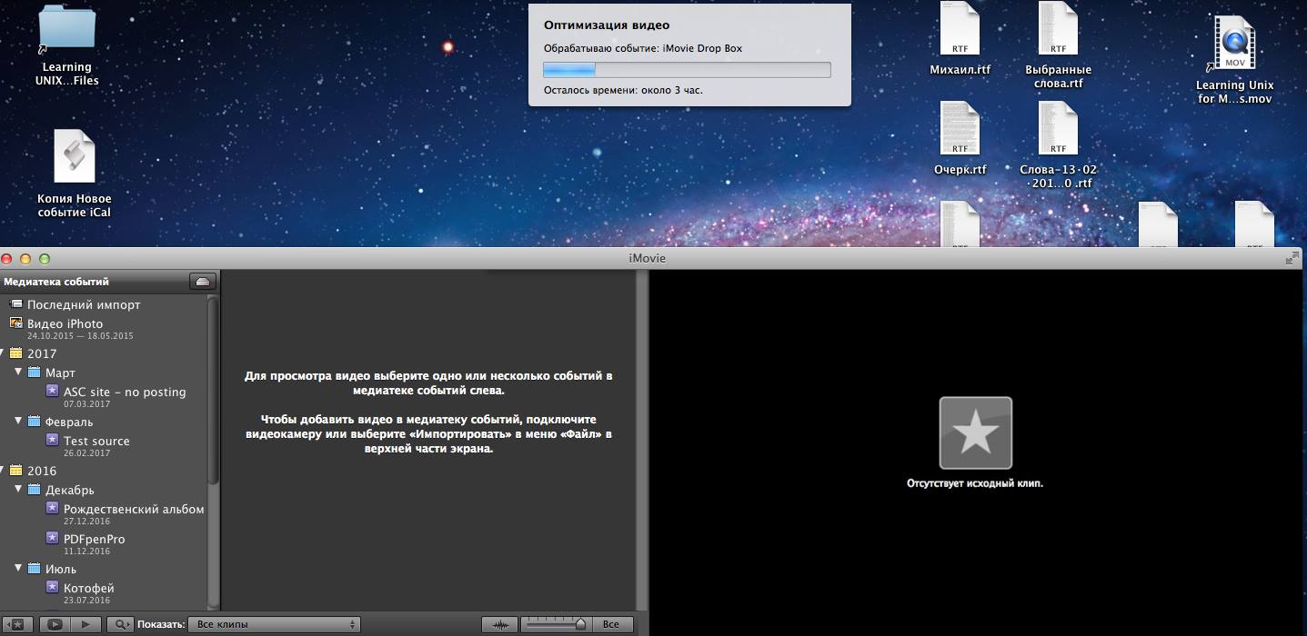Toggle audio waveform display button
Viewport: 1307px width, 636px height.
click(x=499, y=624)
